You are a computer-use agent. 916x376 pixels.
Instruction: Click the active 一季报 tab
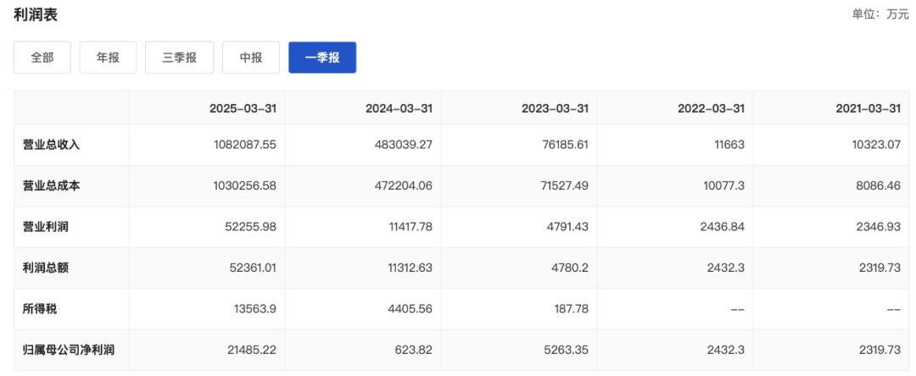[x=322, y=58]
